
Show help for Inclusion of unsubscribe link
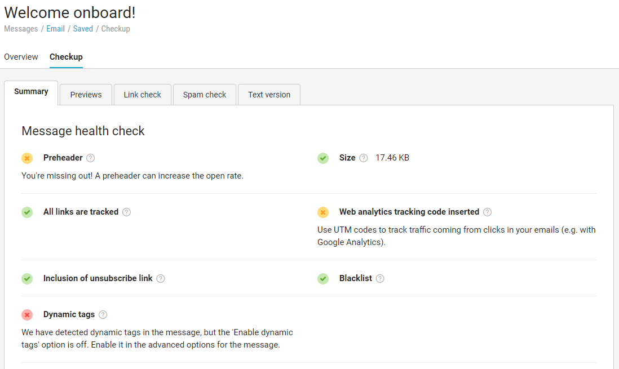pos(161,278)
